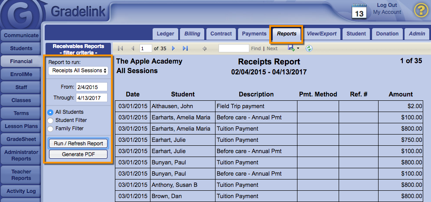Select the All Students radio button
The width and height of the screenshot is (431, 202).
point(51,112)
